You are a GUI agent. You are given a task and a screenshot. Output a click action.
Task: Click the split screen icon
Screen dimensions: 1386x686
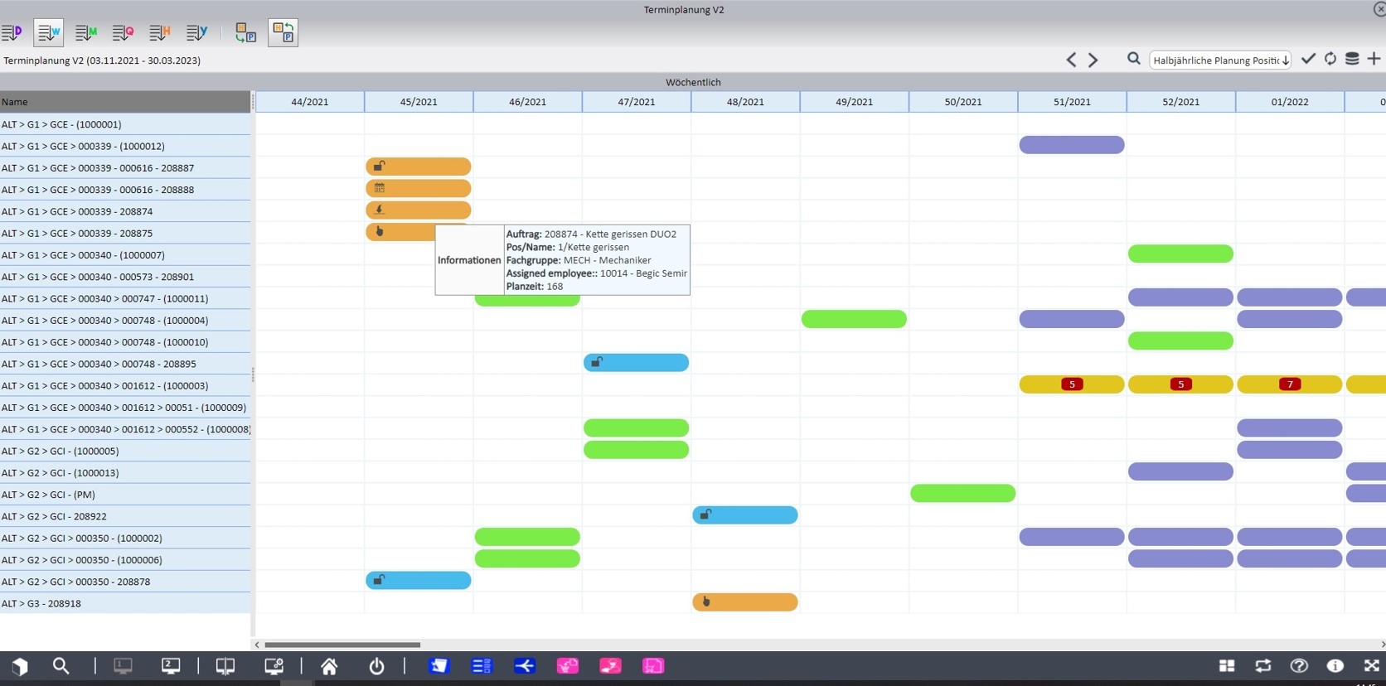coord(225,666)
